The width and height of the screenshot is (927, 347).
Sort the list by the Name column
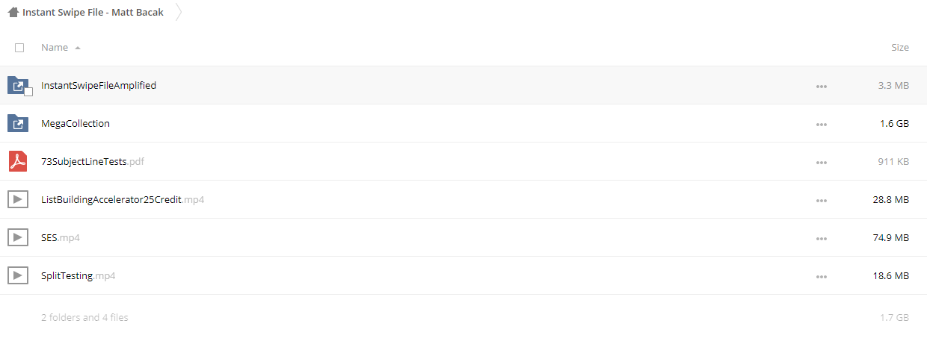point(55,47)
